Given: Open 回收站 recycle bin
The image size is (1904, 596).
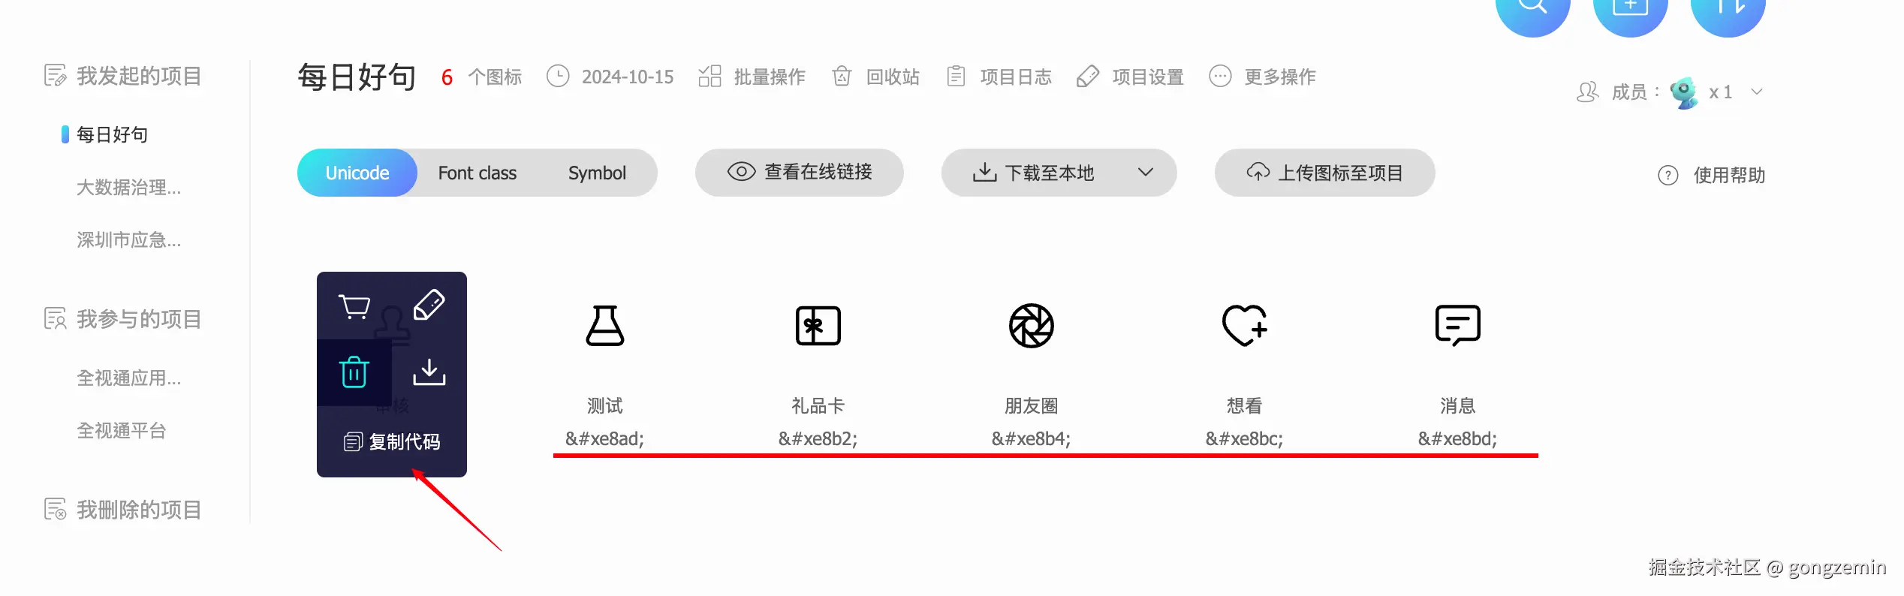Looking at the screenshot, I should (875, 77).
